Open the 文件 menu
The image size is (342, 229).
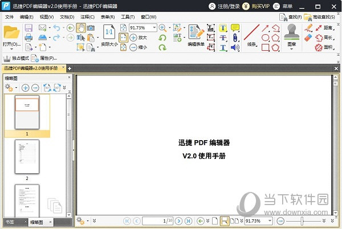tap(9, 17)
